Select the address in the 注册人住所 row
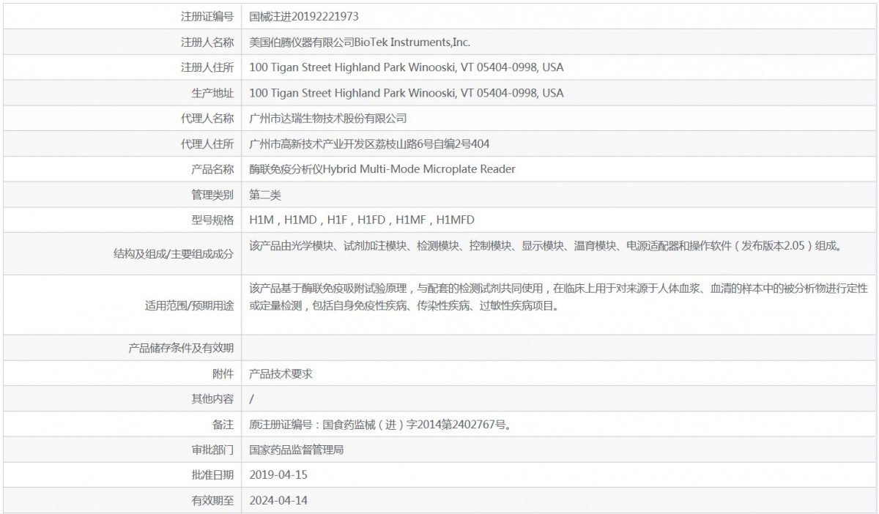The height and width of the screenshot is (514, 879). 407,67
